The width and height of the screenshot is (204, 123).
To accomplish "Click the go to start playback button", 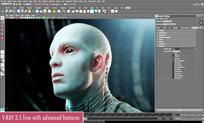I will point(182,115).
